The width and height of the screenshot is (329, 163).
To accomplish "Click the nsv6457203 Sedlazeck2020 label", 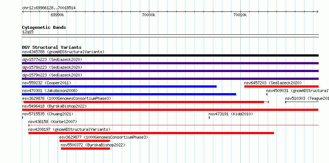I will coord(273,83).
